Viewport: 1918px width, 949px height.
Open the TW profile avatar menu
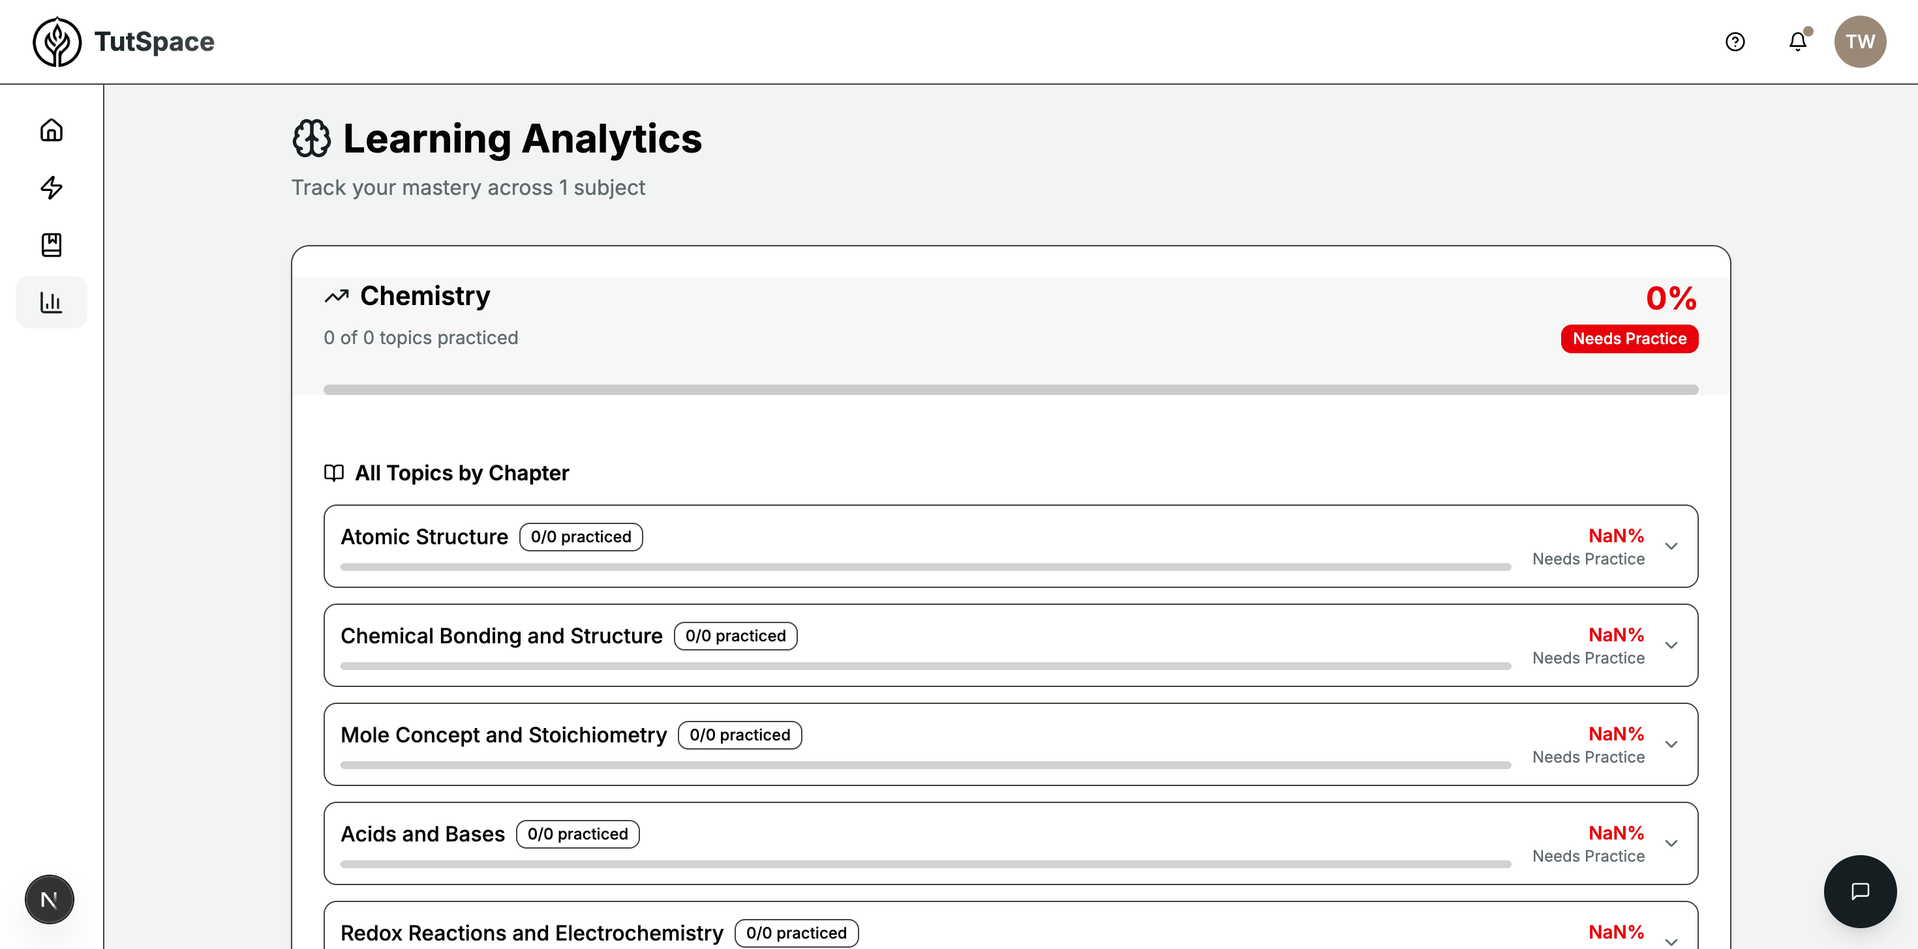point(1861,42)
